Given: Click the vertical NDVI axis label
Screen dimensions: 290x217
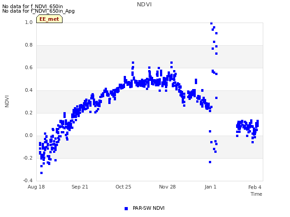Looking at the screenshot, I should (7, 101).
